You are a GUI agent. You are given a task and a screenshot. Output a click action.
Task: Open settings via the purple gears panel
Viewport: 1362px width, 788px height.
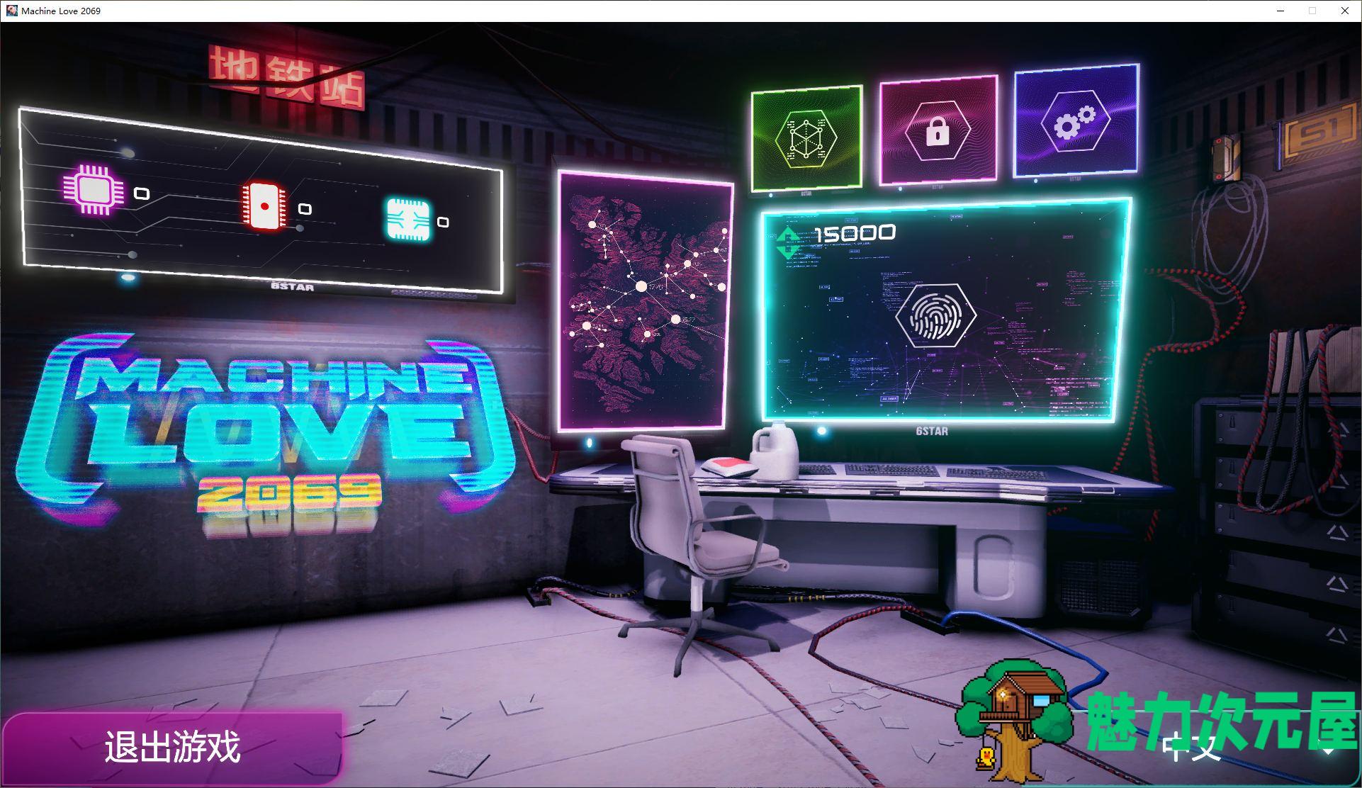tap(1076, 121)
